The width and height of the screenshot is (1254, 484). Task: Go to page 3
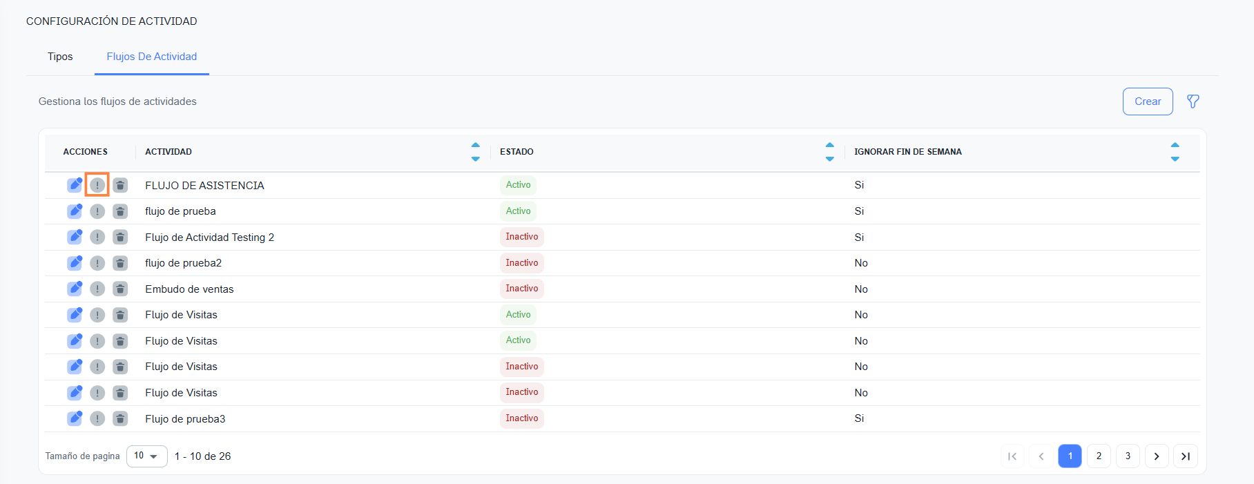1128,456
